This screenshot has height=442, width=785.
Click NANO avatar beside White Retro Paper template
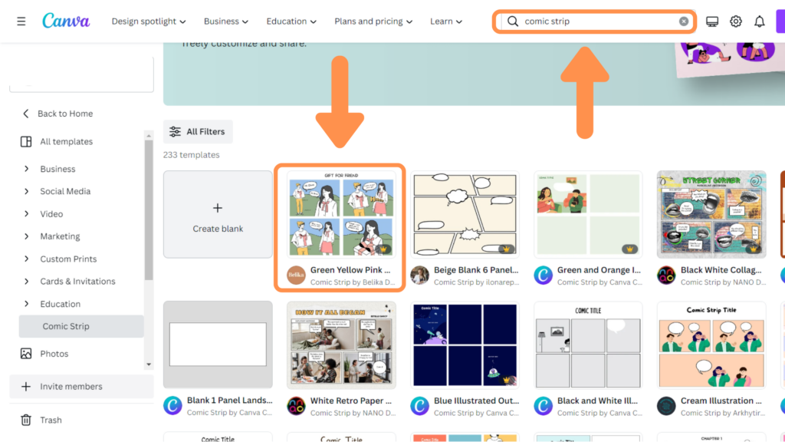(x=296, y=405)
